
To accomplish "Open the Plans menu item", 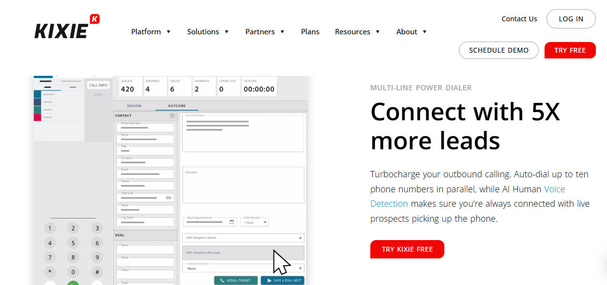I will 310,31.
